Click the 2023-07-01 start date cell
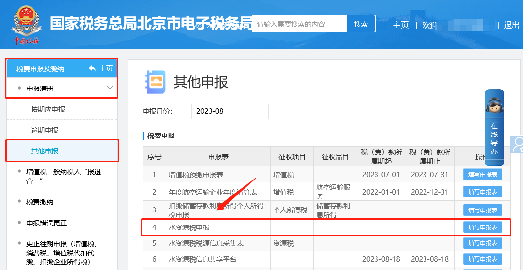Viewport: 523px width, 270px height. [x=381, y=175]
